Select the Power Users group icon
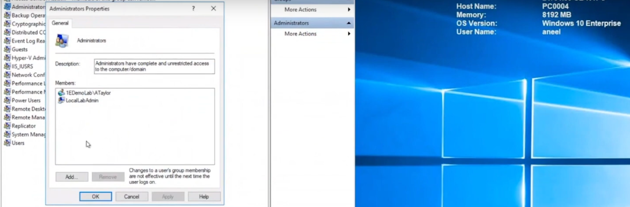The image size is (630, 207). 7,100
